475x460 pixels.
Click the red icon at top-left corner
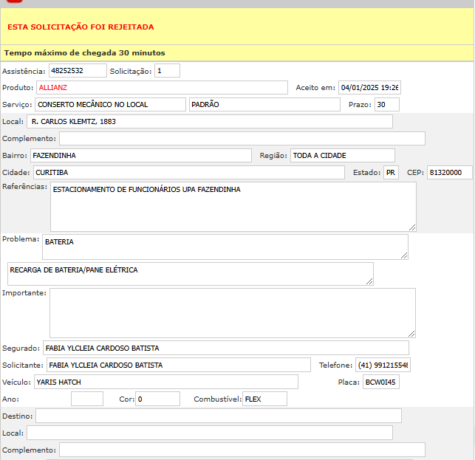[15, 2]
